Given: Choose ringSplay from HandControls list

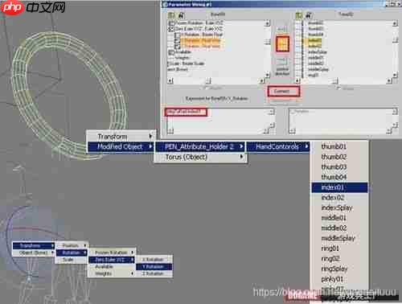Looking at the screenshot, I should tap(339, 269).
